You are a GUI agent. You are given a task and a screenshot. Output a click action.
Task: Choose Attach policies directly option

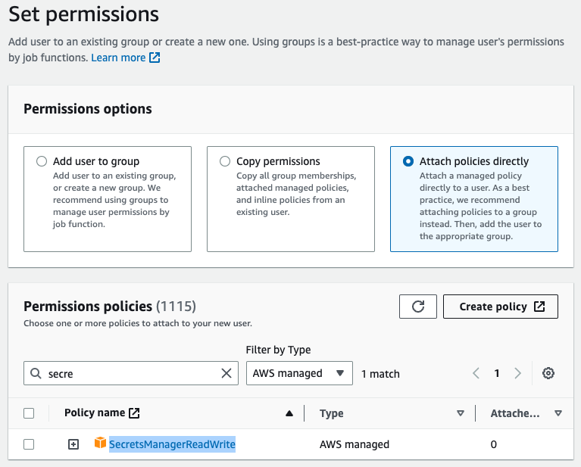coord(408,161)
